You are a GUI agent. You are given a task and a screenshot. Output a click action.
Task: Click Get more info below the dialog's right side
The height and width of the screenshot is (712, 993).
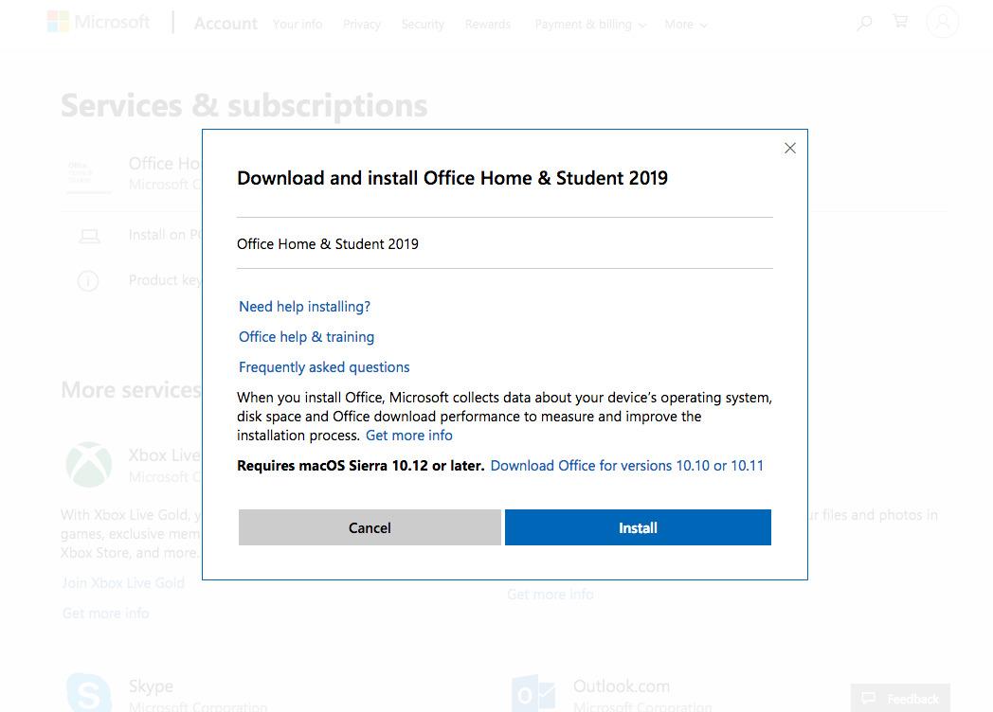[551, 595]
